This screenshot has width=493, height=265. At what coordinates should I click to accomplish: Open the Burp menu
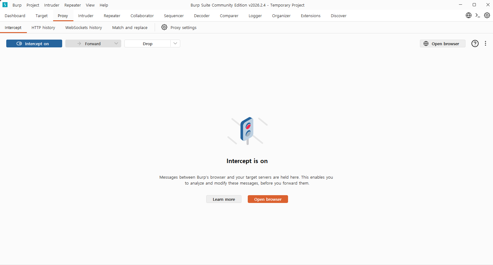point(17,5)
